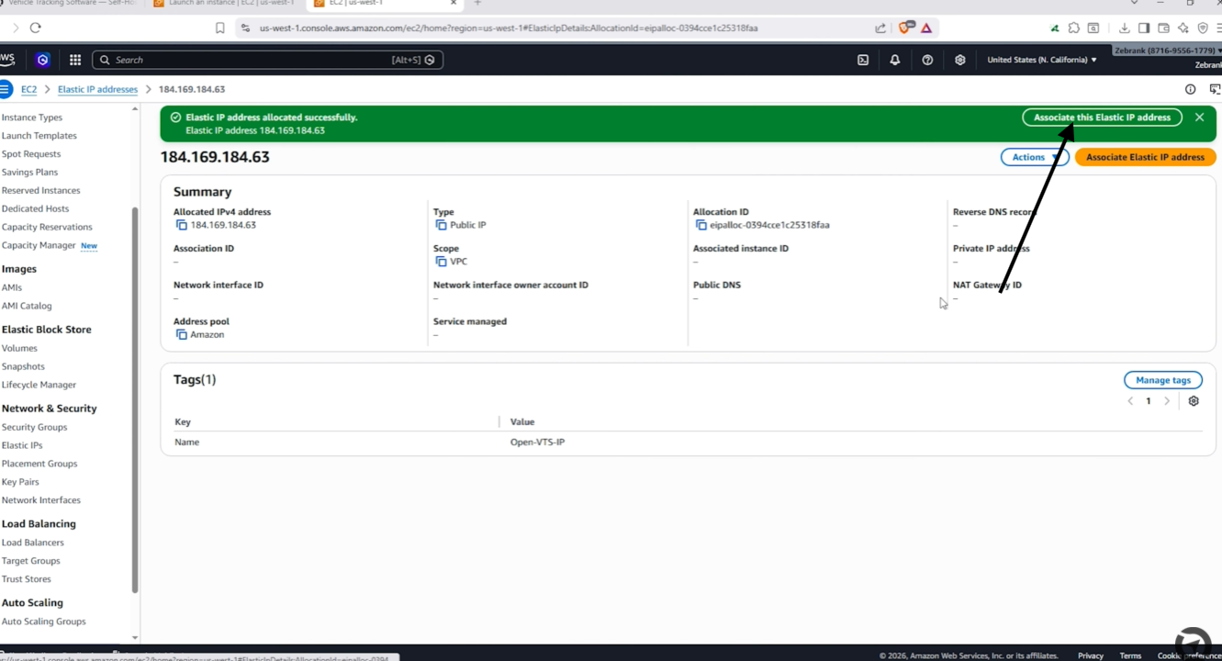Copy the VPC scope value
The height and width of the screenshot is (661, 1222).
coord(441,262)
